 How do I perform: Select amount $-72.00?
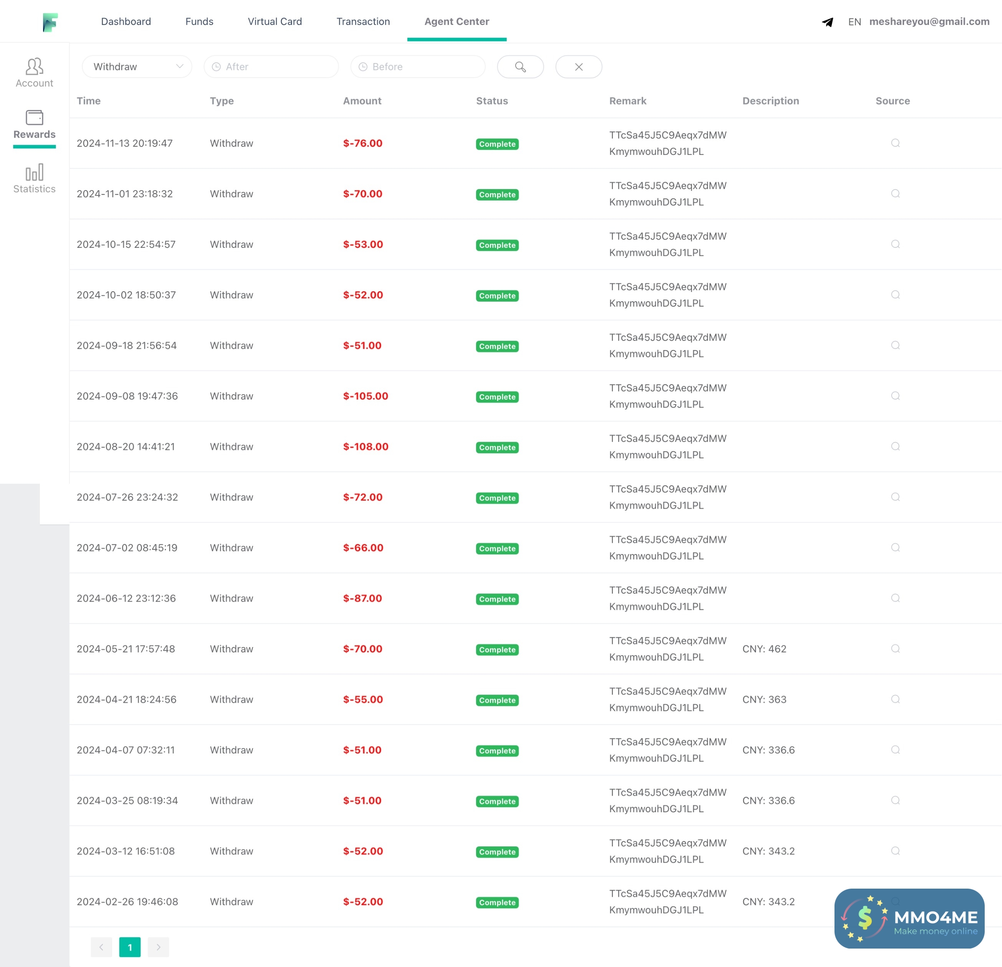pos(362,498)
